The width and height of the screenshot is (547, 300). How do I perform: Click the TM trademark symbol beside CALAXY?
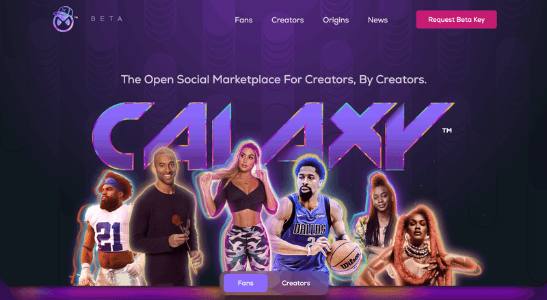point(447,131)
